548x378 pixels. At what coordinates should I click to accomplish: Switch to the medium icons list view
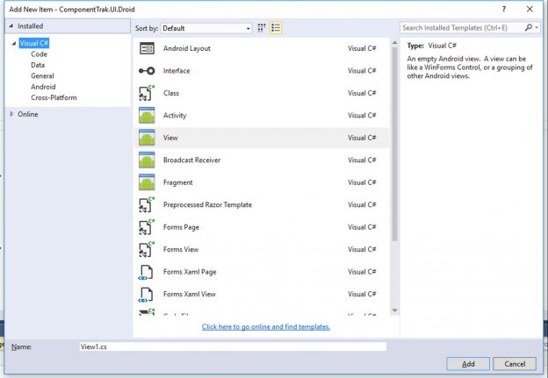276,28
